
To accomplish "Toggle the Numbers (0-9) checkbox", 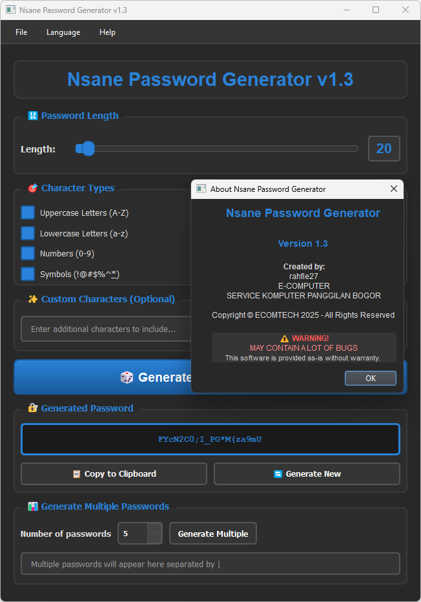I will pyautogui.click(x=28, y=253).
